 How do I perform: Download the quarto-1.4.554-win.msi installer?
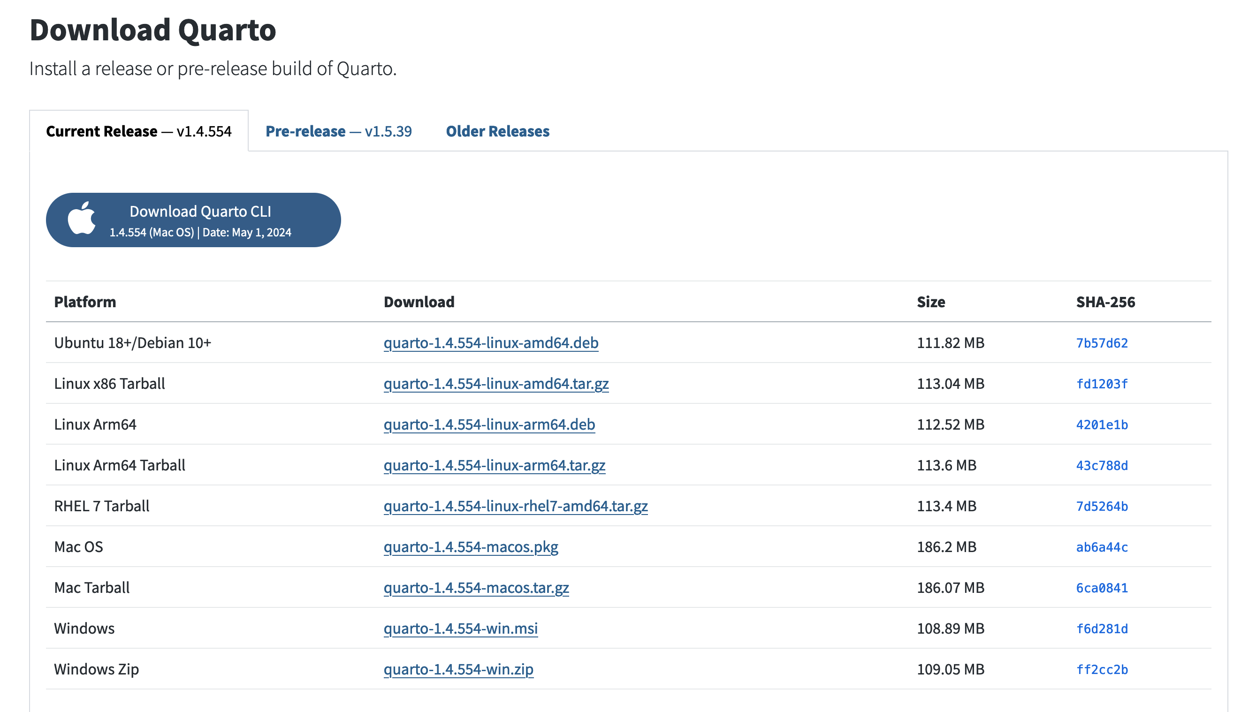(x=460, y=629)
